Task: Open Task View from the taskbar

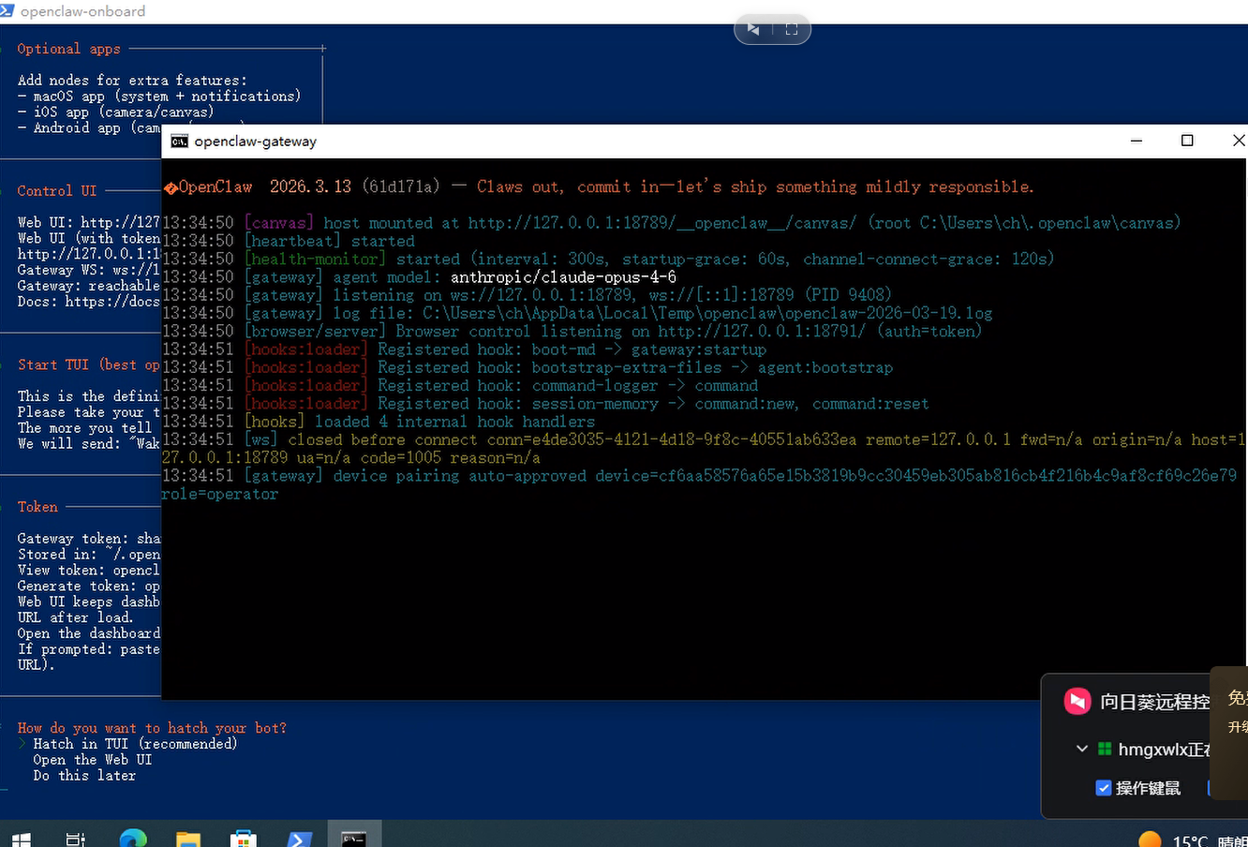Action: click(76, 839)
